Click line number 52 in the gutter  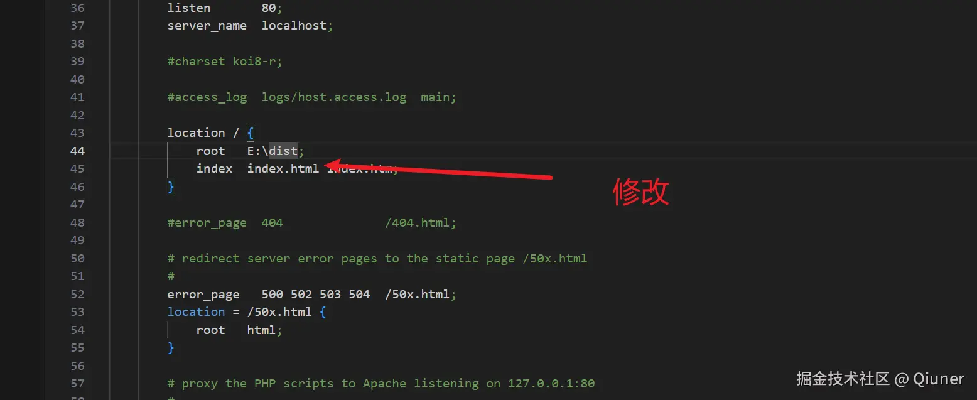[x=77, y=294]
